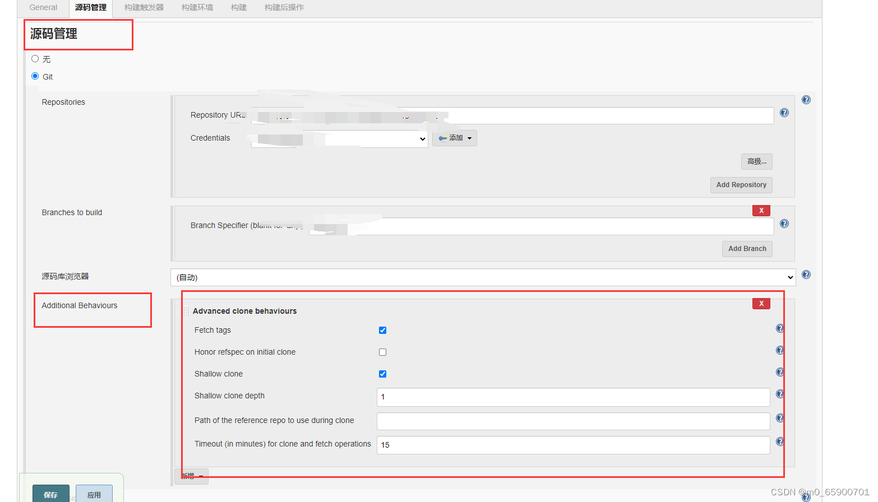Viewport: 878px width, 502px height.
Task: Switch to the General tab
Action: tap(43, 7)
